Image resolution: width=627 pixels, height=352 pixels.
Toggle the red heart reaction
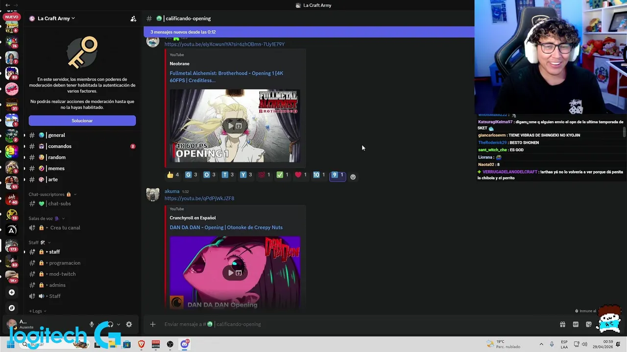[x=301, y=175]
